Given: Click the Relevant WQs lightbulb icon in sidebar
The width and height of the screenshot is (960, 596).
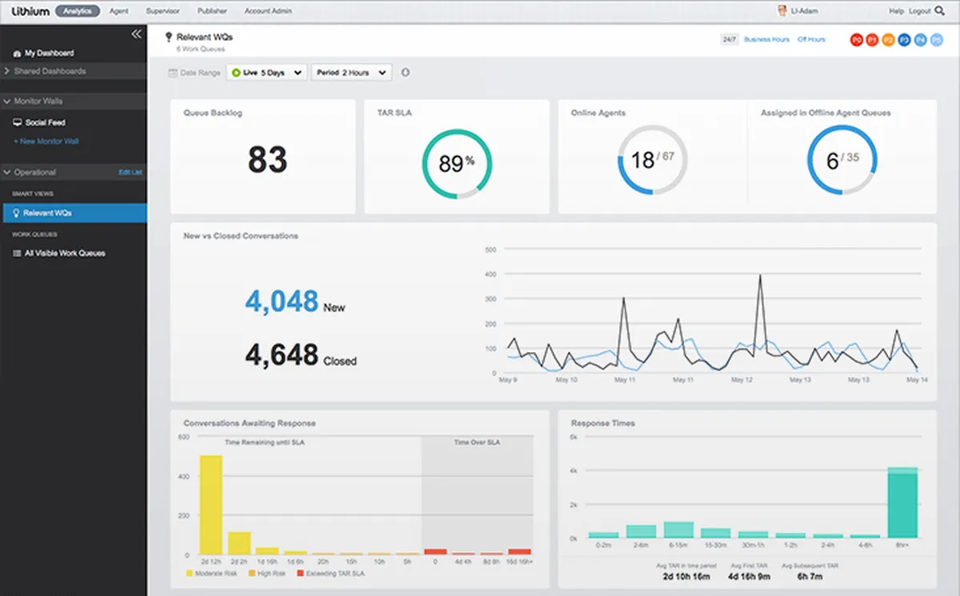Looking at the screenshot, I should tap(15, 213).
